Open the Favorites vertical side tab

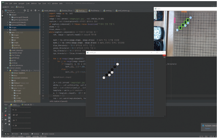point(3,127)
